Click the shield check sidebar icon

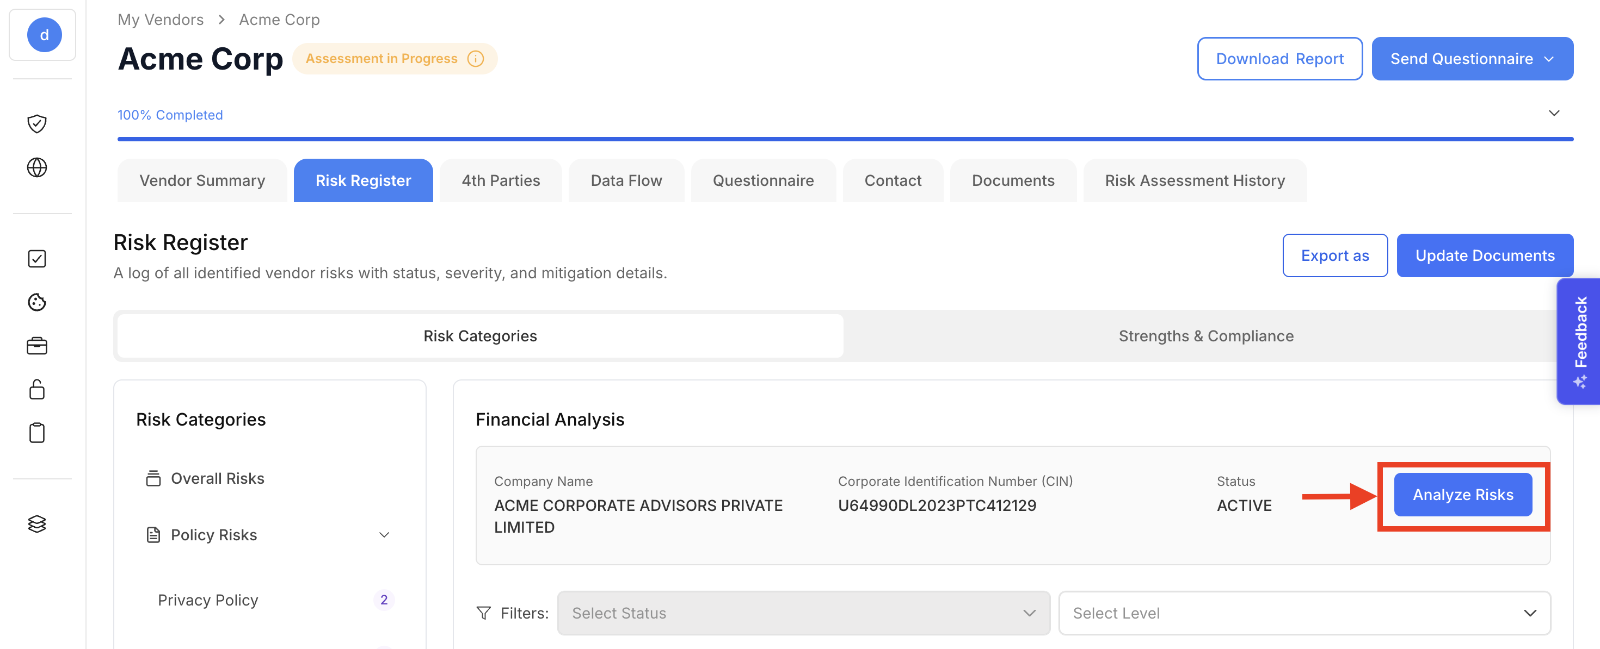36,123
